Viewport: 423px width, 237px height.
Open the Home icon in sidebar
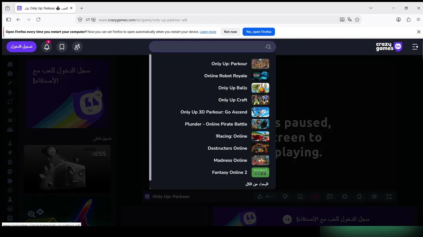(10, 64)
